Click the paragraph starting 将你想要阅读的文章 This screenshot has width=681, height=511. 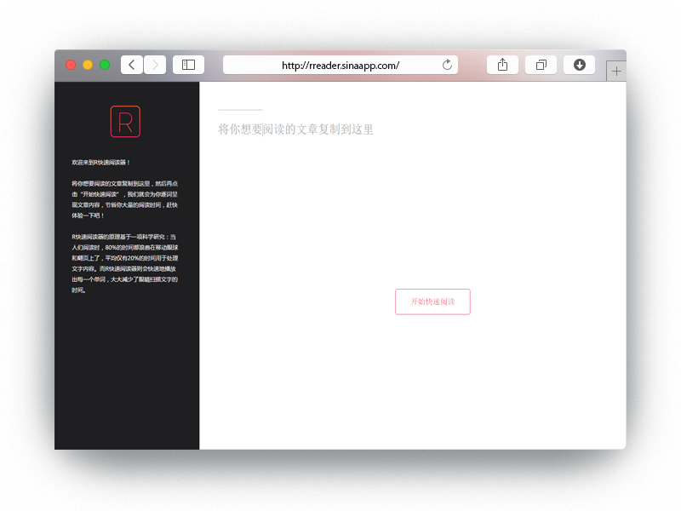(x=124, y=199)
